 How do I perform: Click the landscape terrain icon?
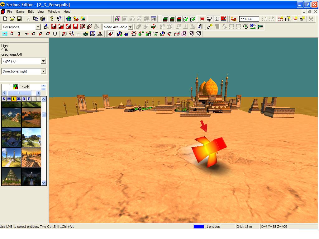[253, 26]
